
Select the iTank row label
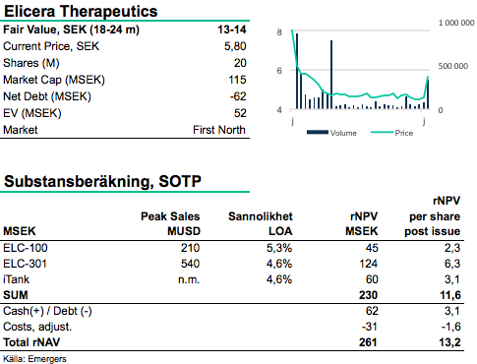(x=16, y=279)
